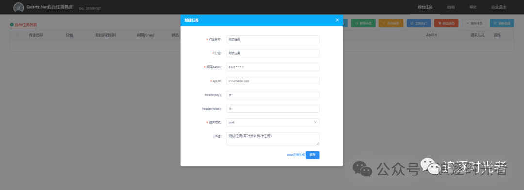Viewport: 524px width, 190px height.
Task: Click the 修改任务 edit task button
Action: pos(446,23)
